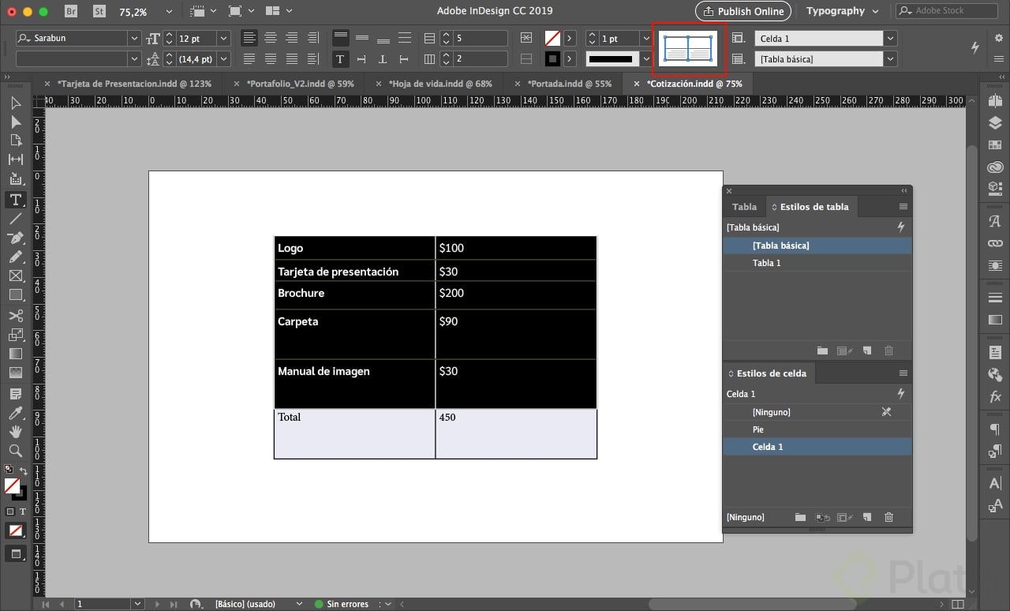This screenshot has width=1010, height=611.
Task: Select the Line tool
Action: click(x=15, y=219)
